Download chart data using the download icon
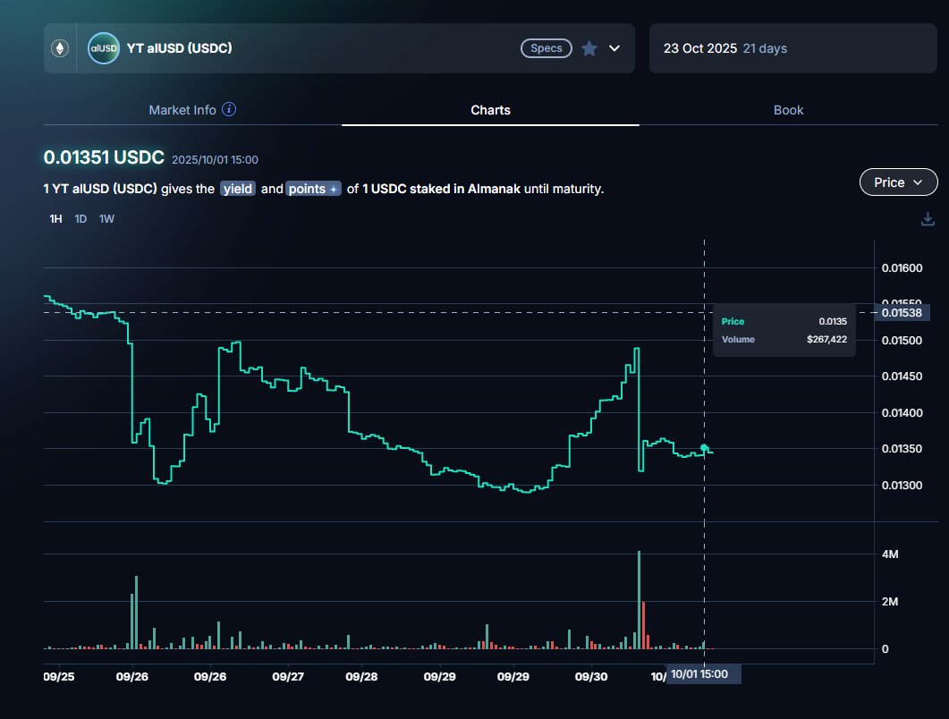 tap(928, 219)
